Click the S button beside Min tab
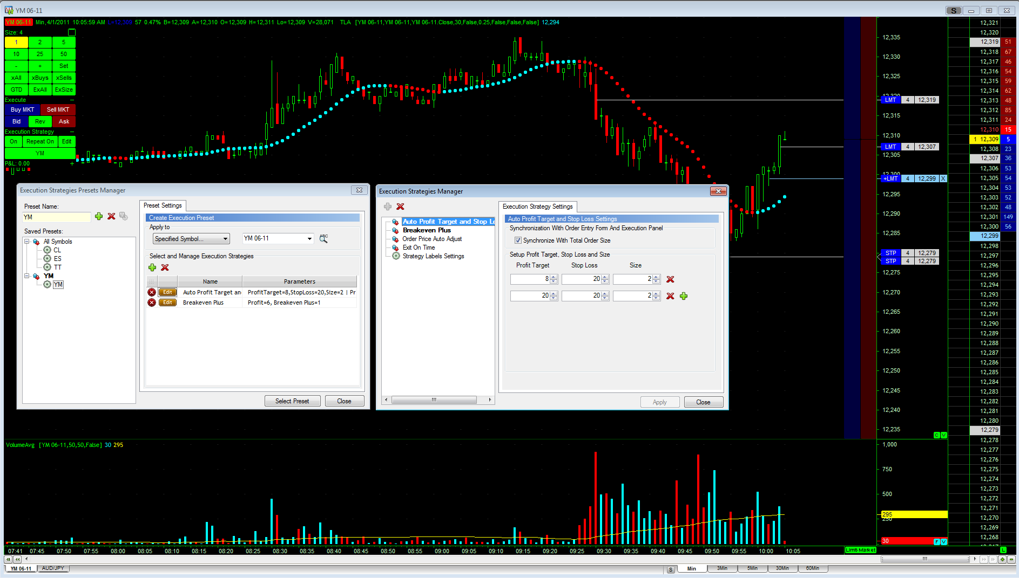Viewport: 1019px width, 578px height. [x=671, y=569]
